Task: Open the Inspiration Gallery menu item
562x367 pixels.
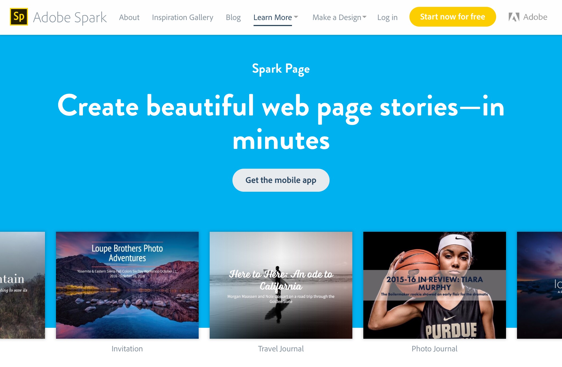Action: [182, 18]
